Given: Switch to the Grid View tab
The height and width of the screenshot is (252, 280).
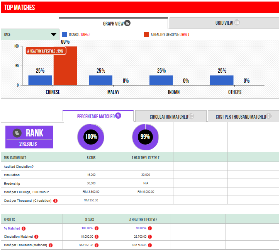Looking at the screenshot, I should [x=224, y=23].
